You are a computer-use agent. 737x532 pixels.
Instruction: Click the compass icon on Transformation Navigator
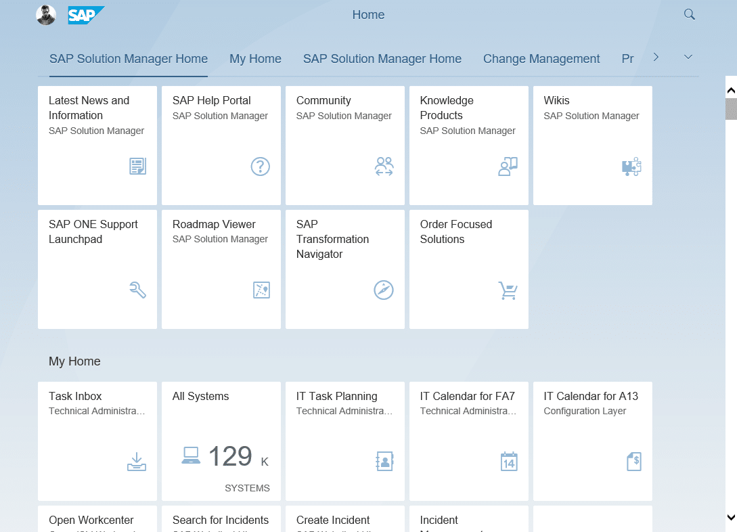pos(384,290)
